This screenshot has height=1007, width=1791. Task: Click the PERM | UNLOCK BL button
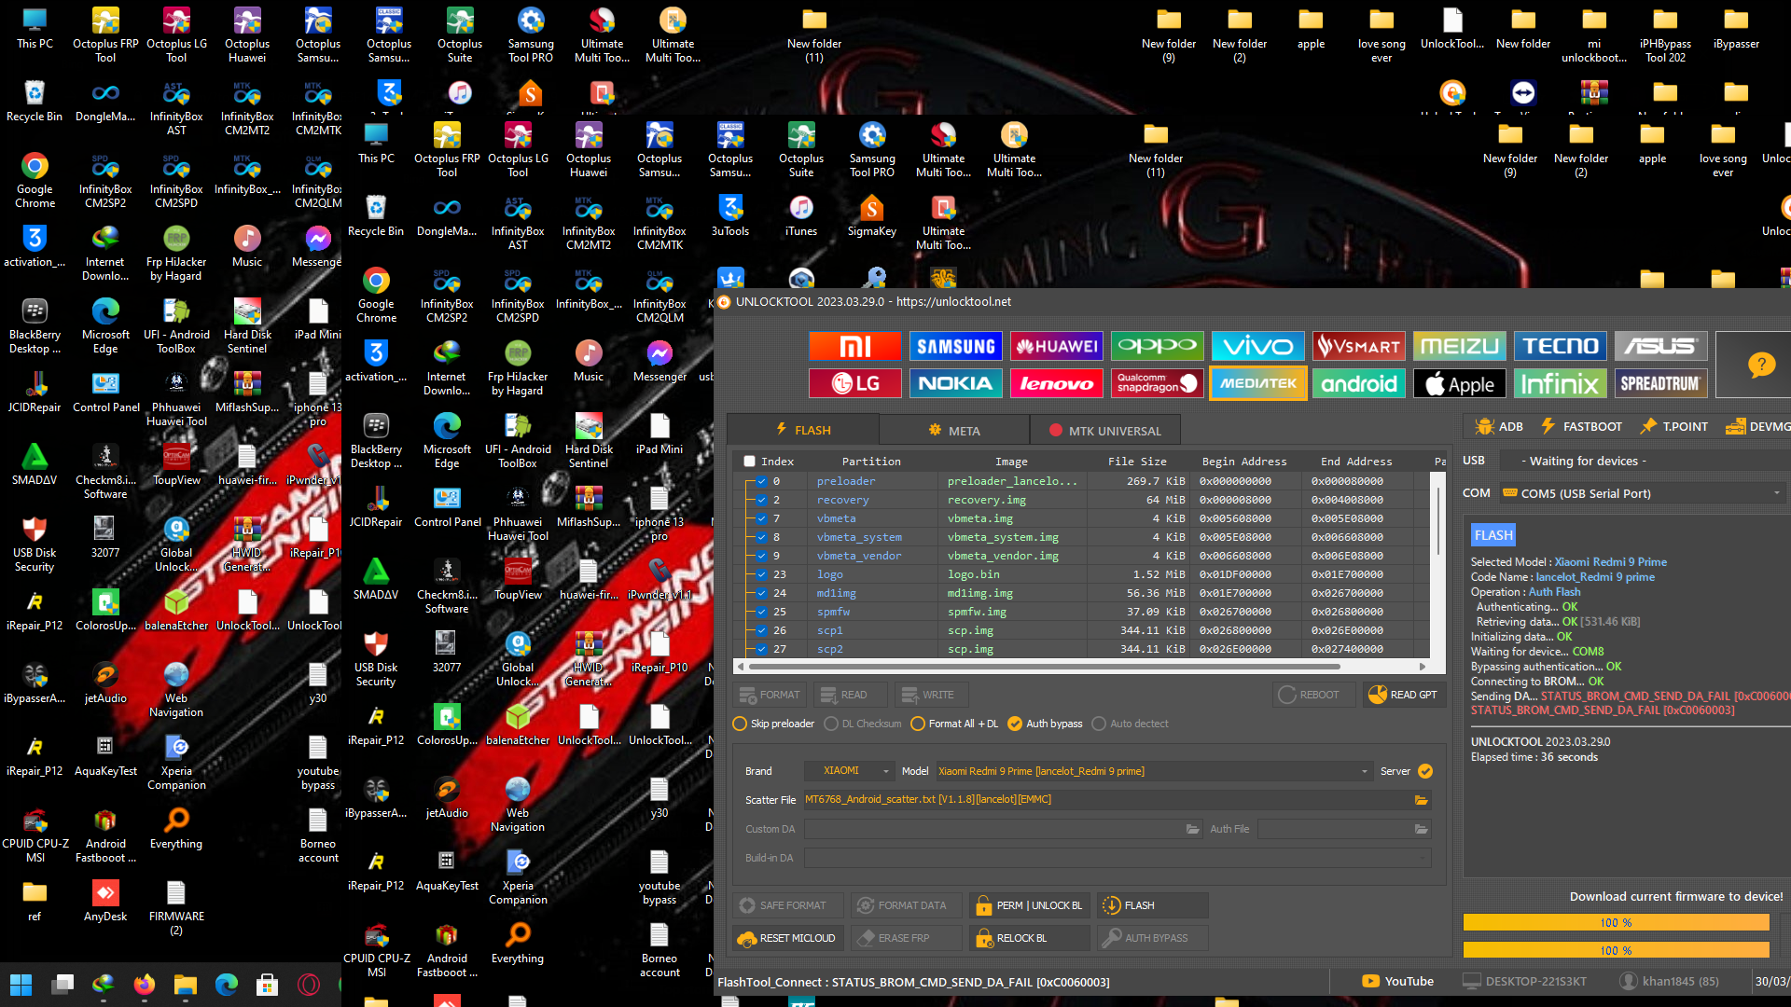(x=1029, y=905)
